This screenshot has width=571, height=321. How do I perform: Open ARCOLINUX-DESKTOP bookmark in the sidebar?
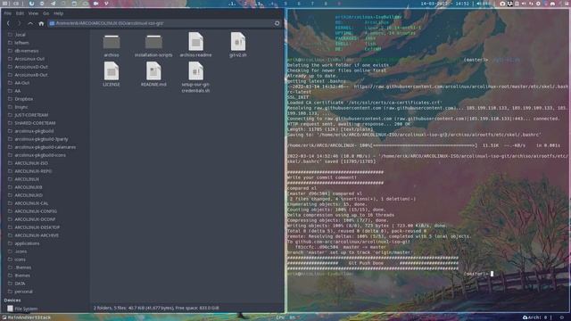pyautogui.click(x=37, y=227)
